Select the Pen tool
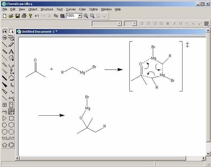This screenshot has width=211, height=167. point(11,58)
